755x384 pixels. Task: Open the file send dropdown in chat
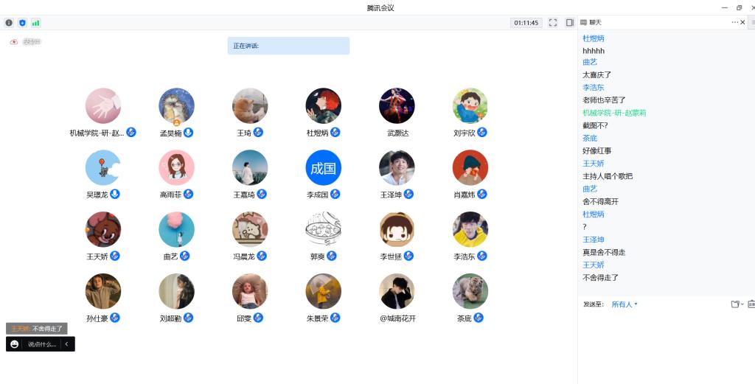(x=737, y=304)
